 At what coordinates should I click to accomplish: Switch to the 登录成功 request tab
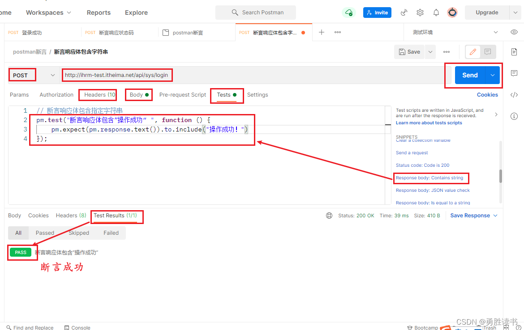43,32
